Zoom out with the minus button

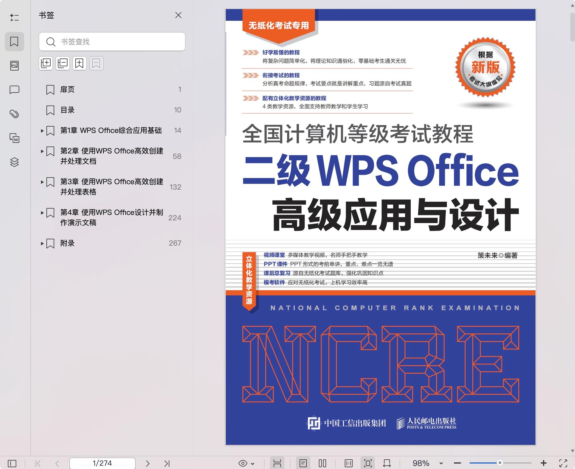(457, 463)
